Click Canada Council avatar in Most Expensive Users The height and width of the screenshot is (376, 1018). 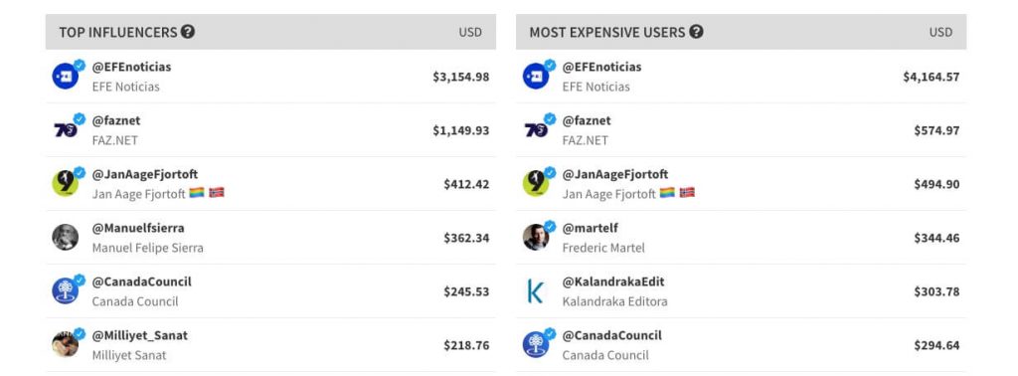(x=536, y=345)
